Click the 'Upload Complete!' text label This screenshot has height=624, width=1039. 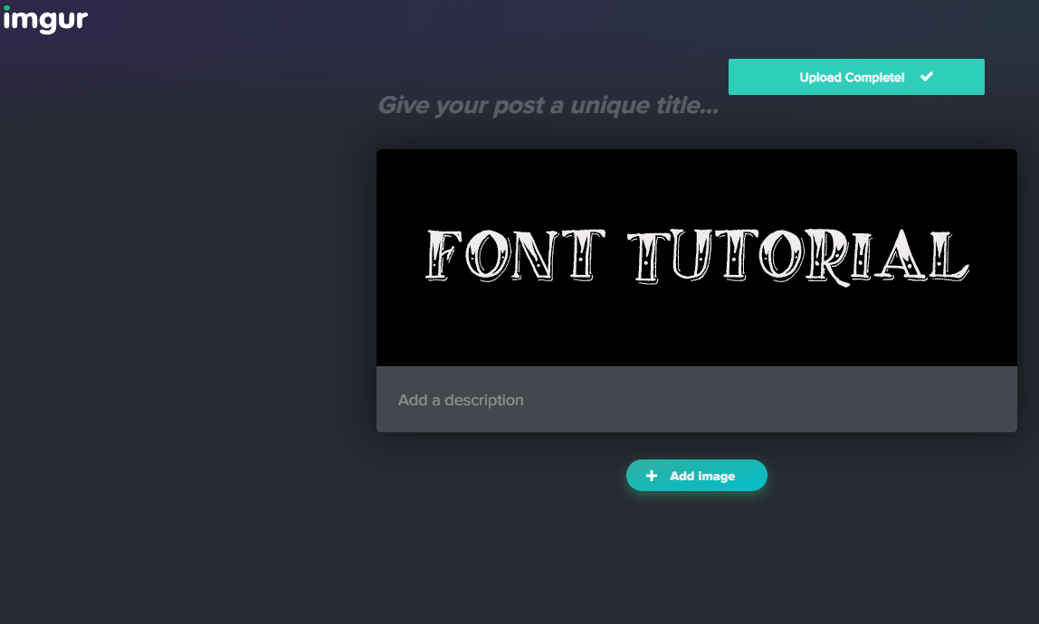click(x=852, y=78)
